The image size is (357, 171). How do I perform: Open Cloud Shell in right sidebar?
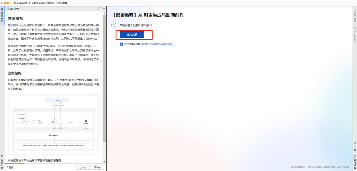pyautogui.click(x=355, y=34)
